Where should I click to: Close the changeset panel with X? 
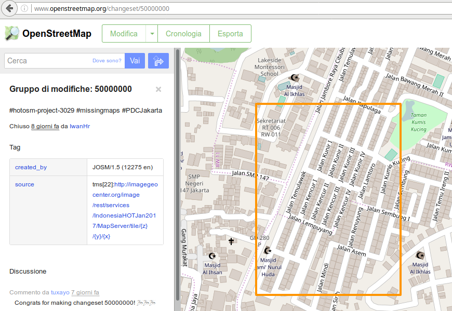click(158, 89)
